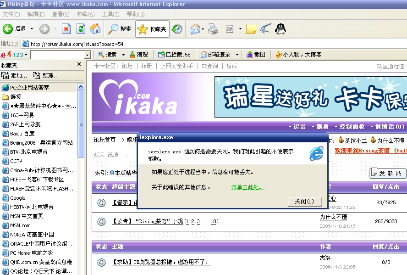Open the 好看123 logo dropdown arrow
This screenshot has height=275, width=407.
[x=26, y=55]
